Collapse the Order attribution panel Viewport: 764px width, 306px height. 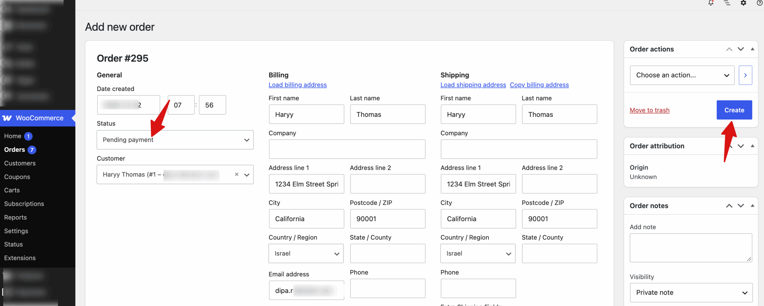click(x=752, y=146)
